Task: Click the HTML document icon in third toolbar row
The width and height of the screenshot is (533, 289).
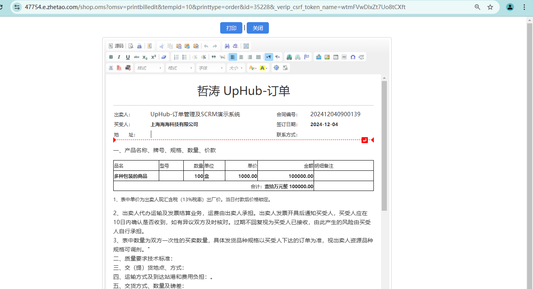Action: pos(111,68)
